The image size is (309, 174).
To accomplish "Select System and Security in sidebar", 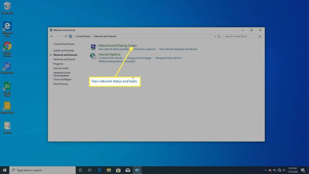I will [x=64, y=50].
